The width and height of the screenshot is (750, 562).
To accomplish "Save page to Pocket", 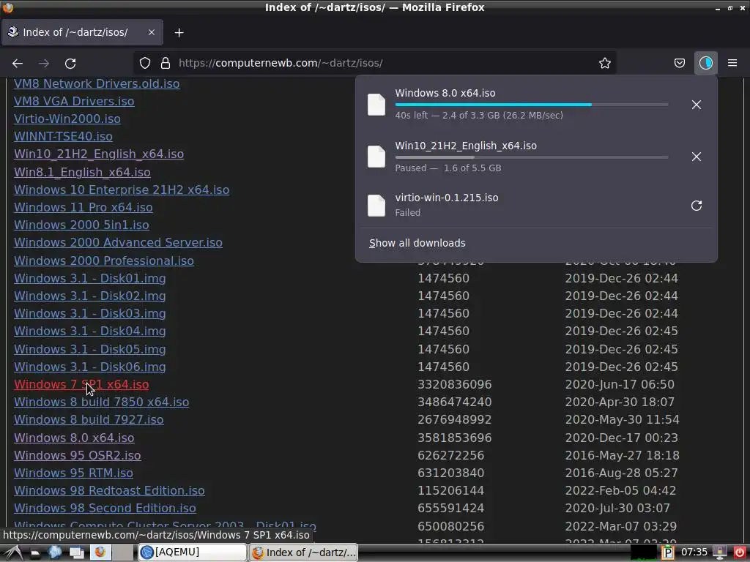I will [x=679, y=63].
